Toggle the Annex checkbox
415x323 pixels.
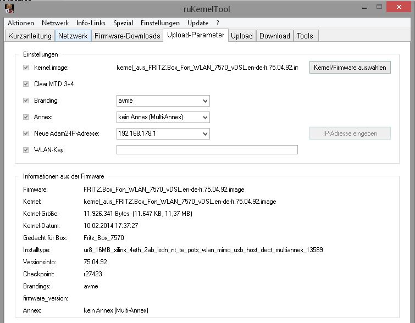pos(26,116)
